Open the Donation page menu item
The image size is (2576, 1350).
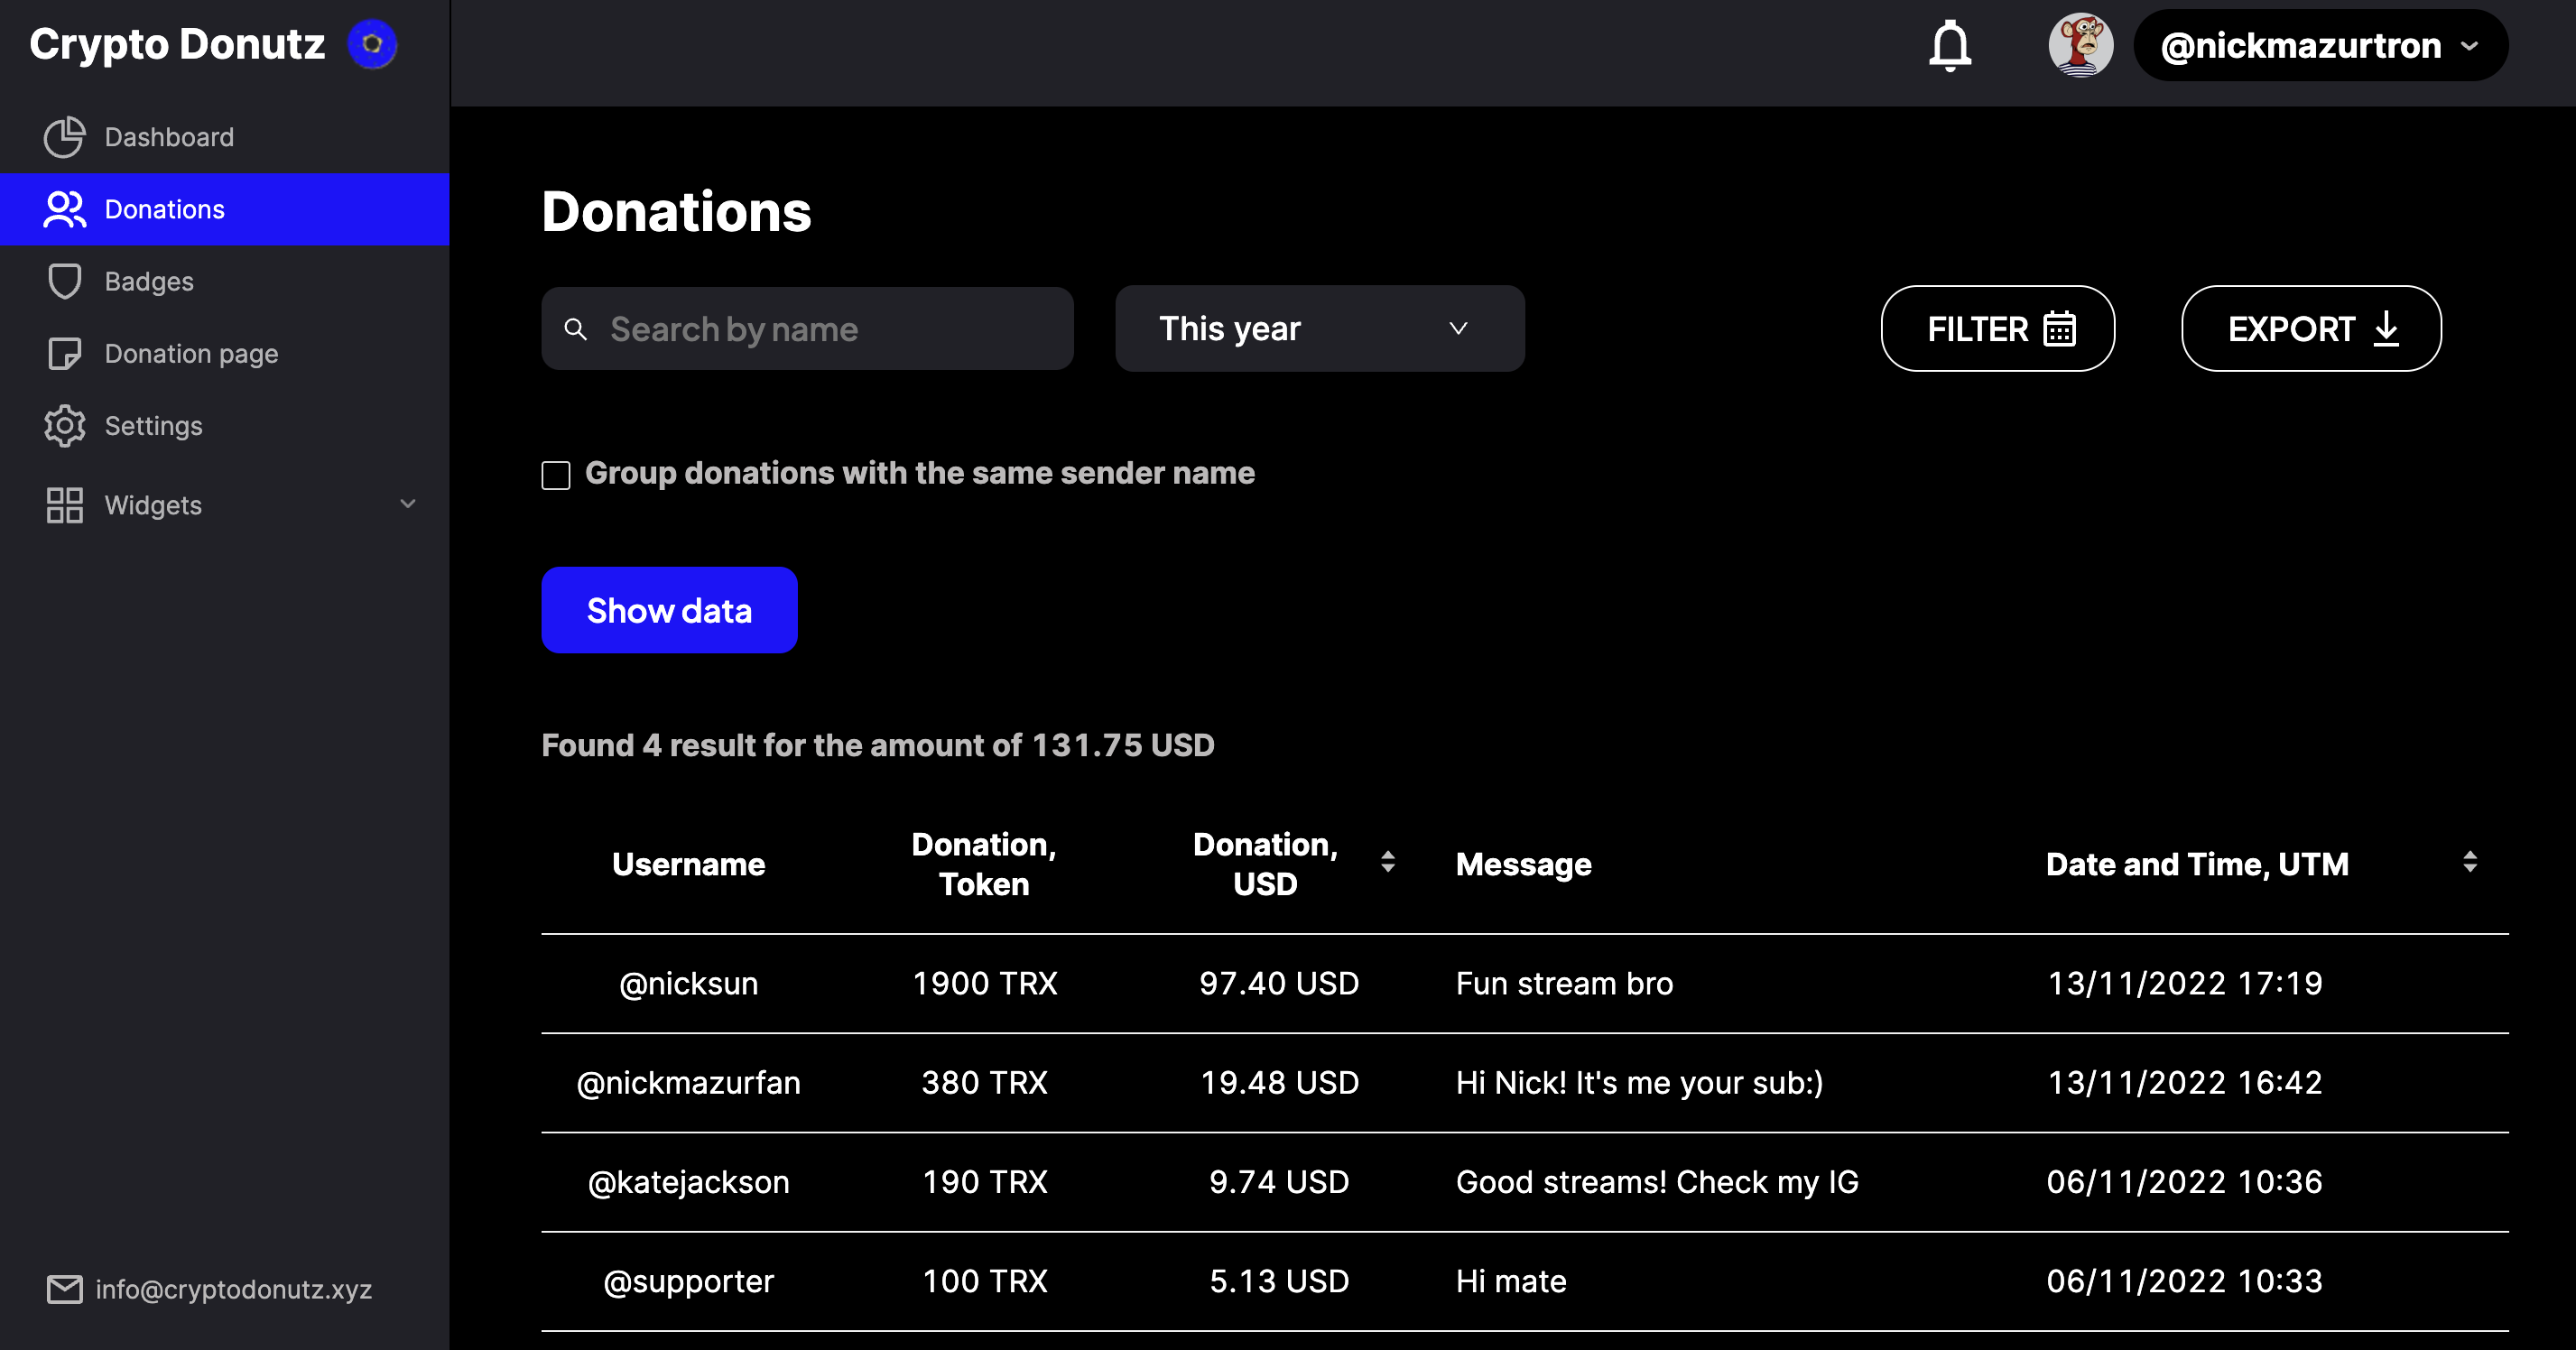click(191, 354)
